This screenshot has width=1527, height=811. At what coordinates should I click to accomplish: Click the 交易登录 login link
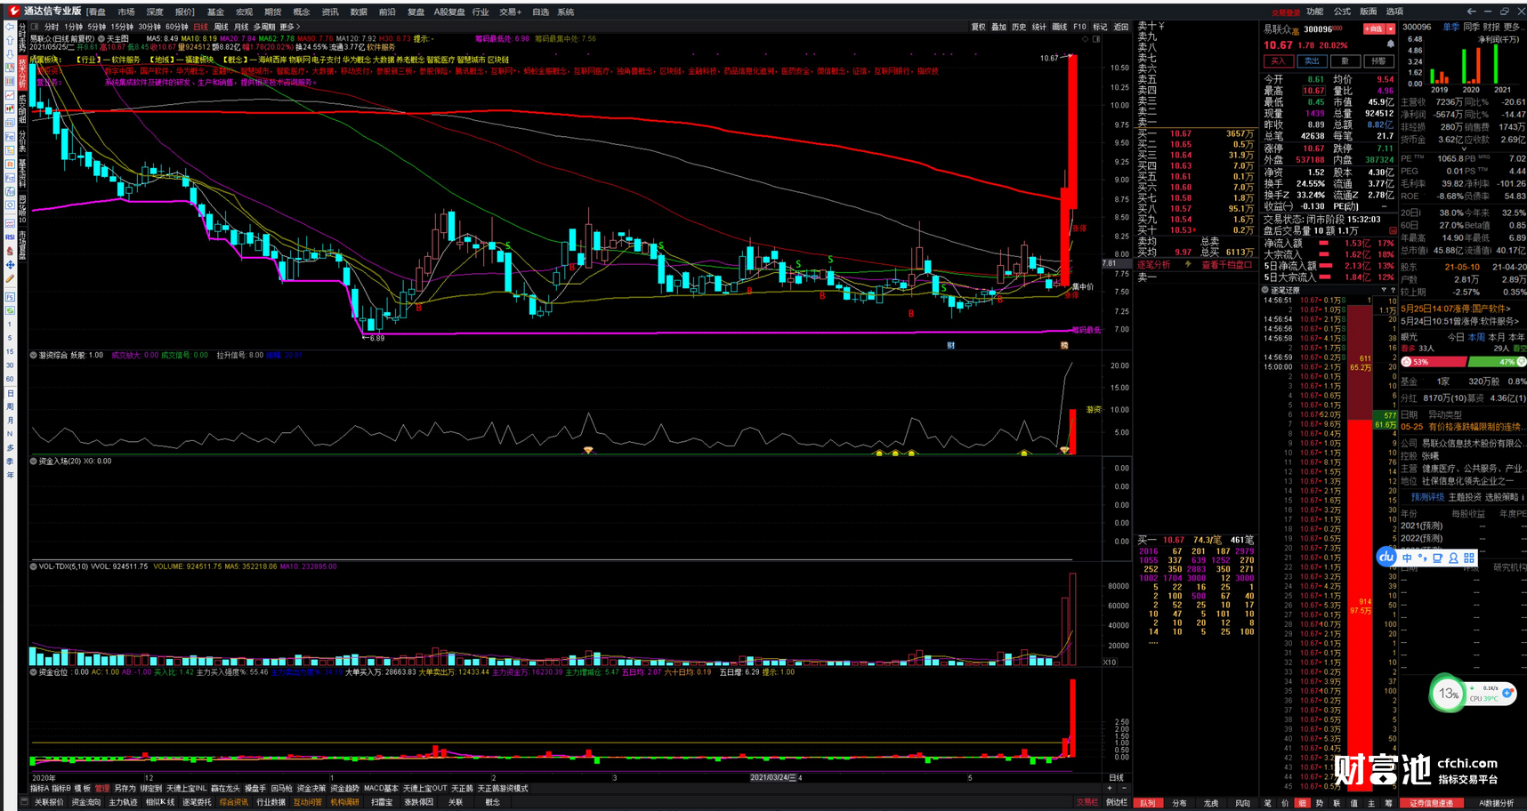[1285, 12]
